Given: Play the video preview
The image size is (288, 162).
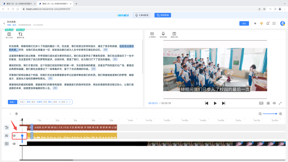Looking at the screenshot, I should click(x=215, y=103).
